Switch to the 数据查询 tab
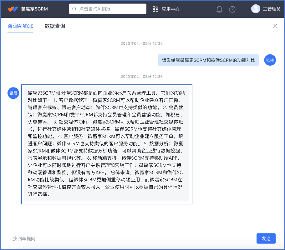This screenshot has width=285, height=250. (x=55, y=26)
